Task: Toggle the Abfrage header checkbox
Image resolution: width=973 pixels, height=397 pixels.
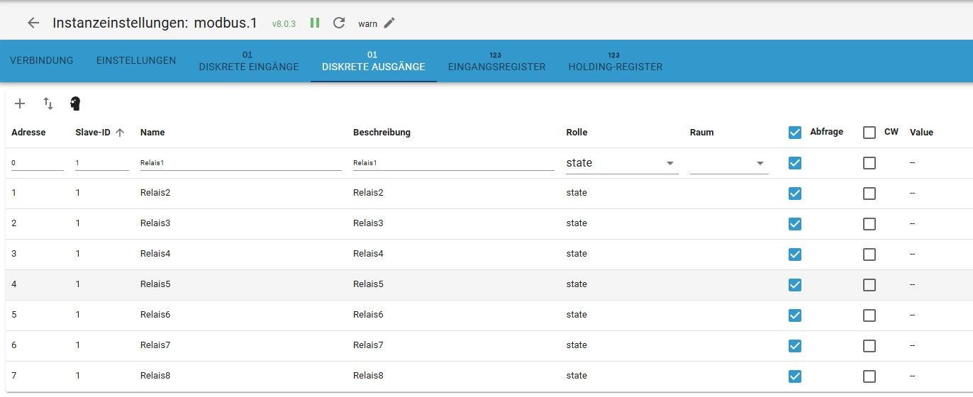Action: 795,133
